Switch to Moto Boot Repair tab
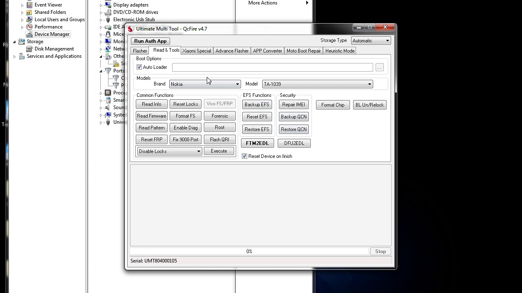 point(304,51)
